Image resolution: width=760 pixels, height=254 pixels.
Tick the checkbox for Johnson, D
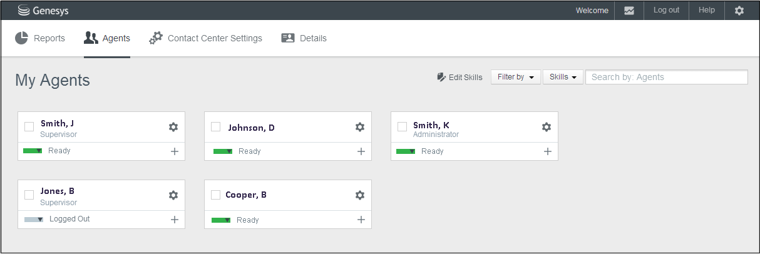216,127
